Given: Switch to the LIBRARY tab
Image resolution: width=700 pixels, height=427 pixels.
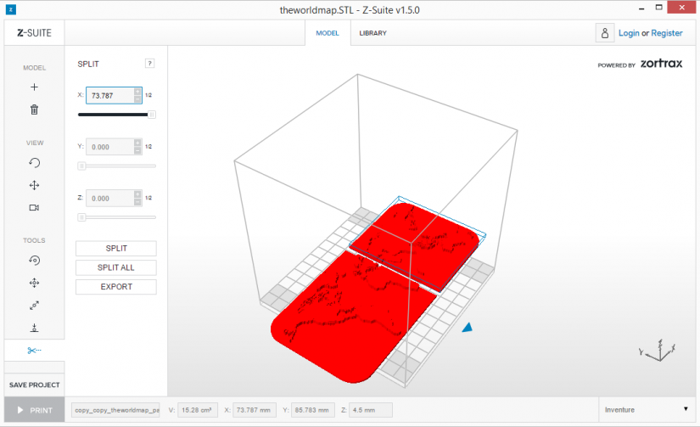Looking at the screenshot, I should [x=372, y=33].
